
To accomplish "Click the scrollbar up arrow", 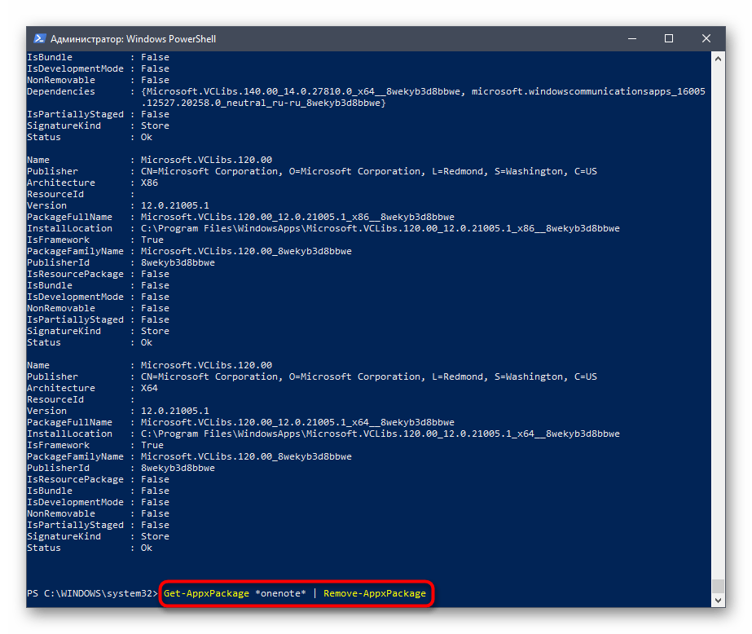I will [x=717, y=57].
